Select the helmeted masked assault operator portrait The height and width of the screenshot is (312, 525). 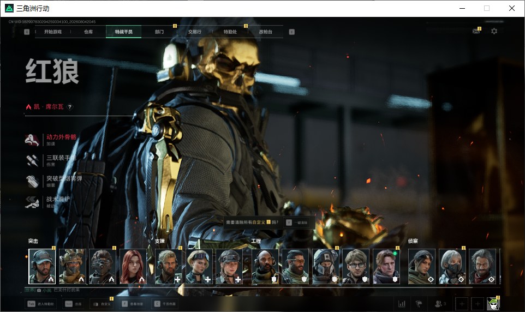(73, 267)
